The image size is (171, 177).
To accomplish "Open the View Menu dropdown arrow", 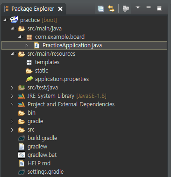I will 138,7.
